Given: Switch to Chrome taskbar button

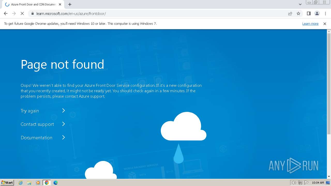Looking at the screenshot, I should point(47,183).
